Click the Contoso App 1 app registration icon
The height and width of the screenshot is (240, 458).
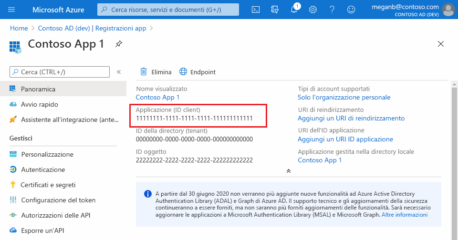pos(15,47)
